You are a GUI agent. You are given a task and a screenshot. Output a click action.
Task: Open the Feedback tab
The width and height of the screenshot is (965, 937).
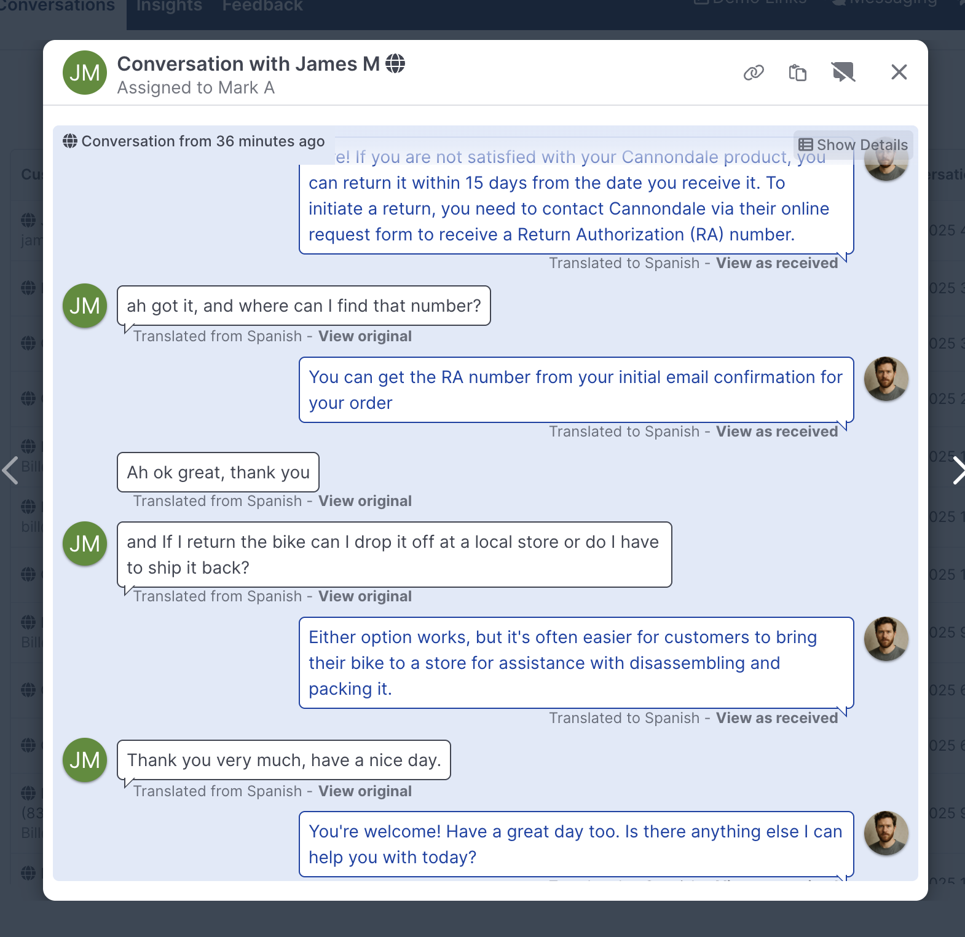coord(262,6)
